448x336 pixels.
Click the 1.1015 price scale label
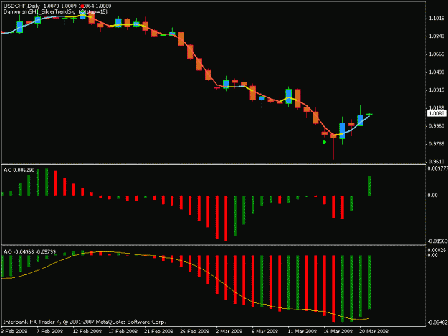pyautogui.click(x=437, y=19)
